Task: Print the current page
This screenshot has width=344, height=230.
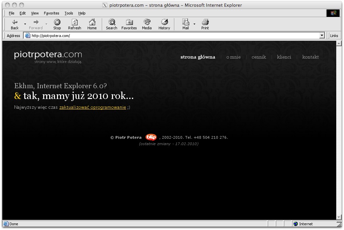Action: pos(205,24)
